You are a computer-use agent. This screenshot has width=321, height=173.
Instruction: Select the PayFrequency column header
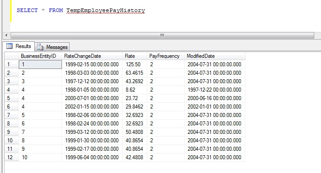tap(165, 56)
